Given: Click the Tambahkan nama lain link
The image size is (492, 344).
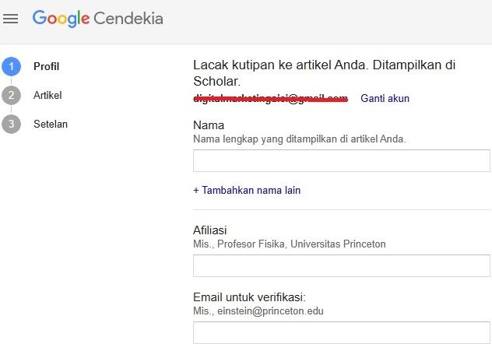Looking at the screenshot, I should click(247, 190).
